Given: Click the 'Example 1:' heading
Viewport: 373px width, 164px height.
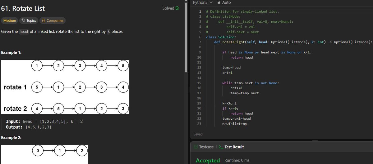Looking at the screenshot, I should [x=11, y=52].
